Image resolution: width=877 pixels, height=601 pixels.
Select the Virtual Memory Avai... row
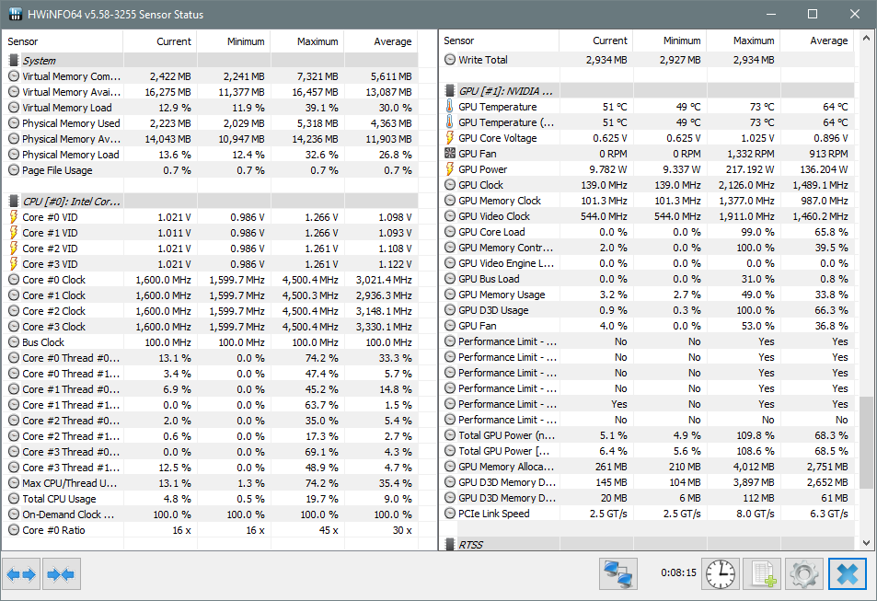coord(211,92)
